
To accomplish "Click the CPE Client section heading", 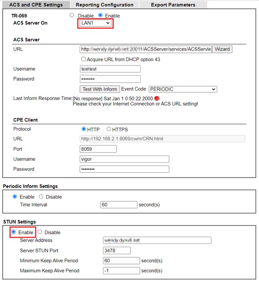I will pos(26,120).
